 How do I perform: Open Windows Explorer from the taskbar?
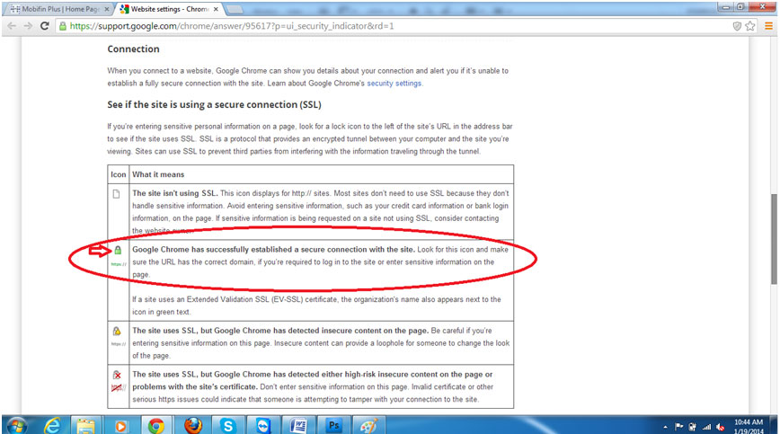tap(85, 426)
